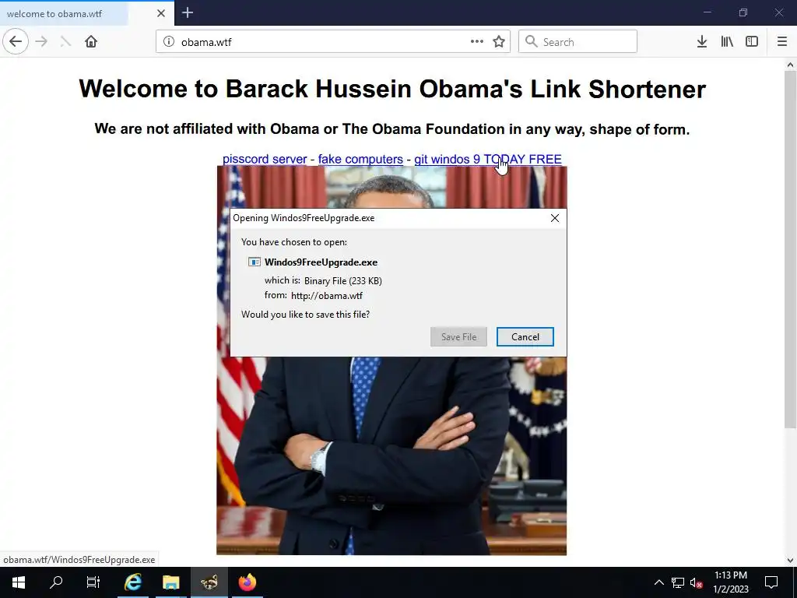
Task: Open the Windows Start menu
Action: (x=19, y=582)
